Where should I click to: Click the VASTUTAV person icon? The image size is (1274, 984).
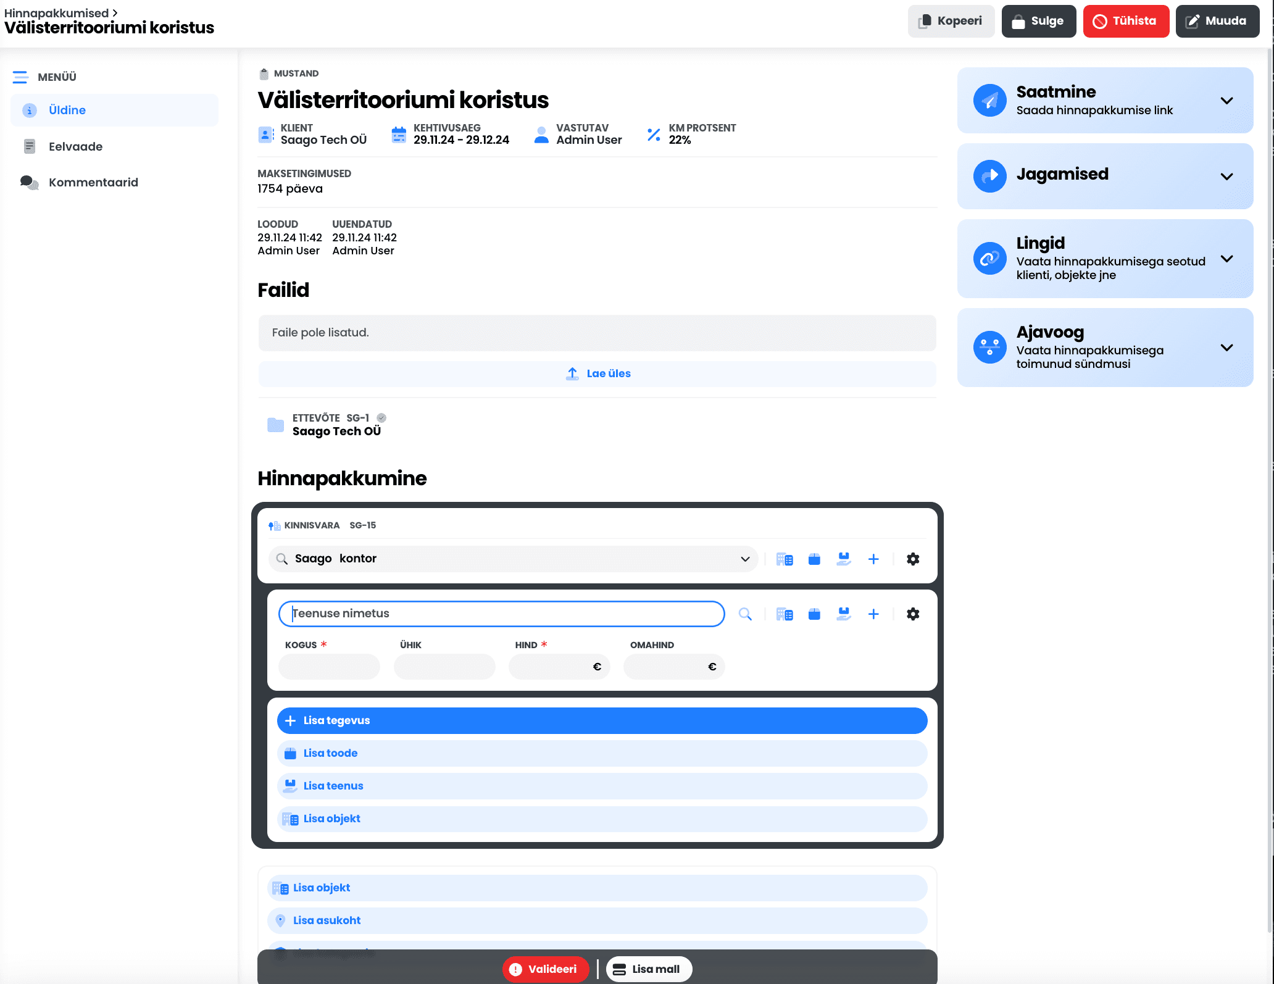541,134
